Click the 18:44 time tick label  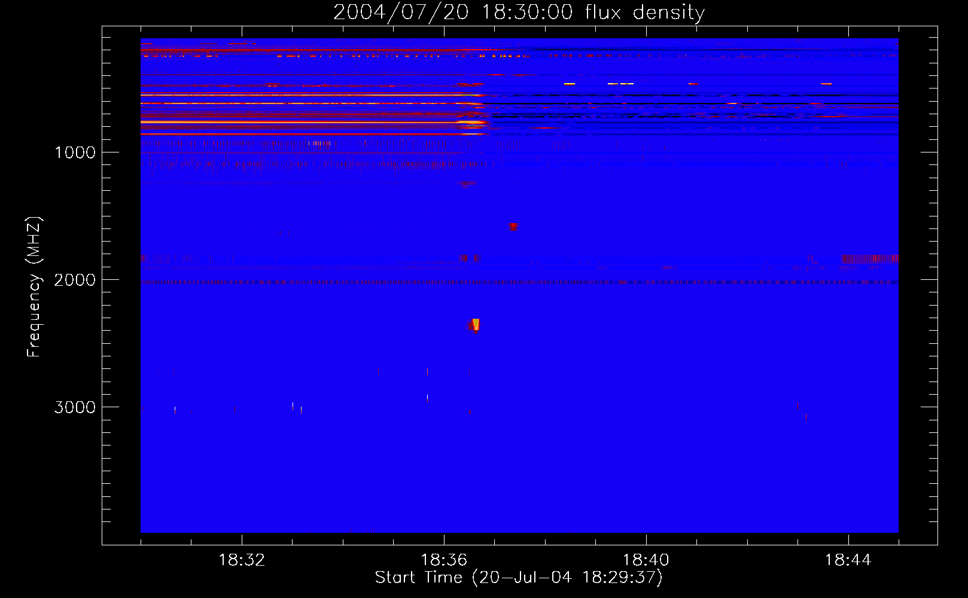click(848, 560)
